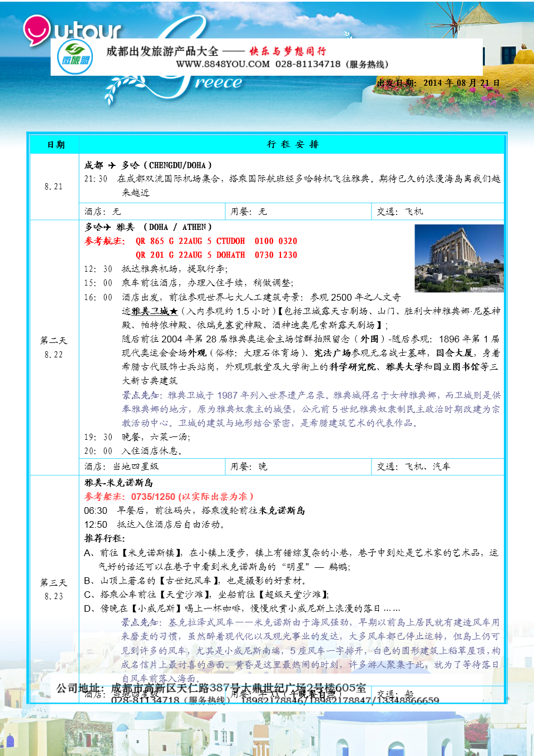Select the title 成都出发旅游产品大全
Screen dimensions: 534x756
pyautogui.click(x=162, y=51)
